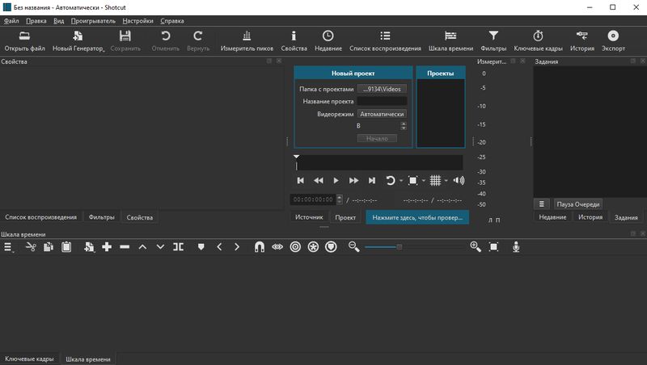647x365 pixels.
Task: Click the project name input field
Action: [x=382, y=102]
